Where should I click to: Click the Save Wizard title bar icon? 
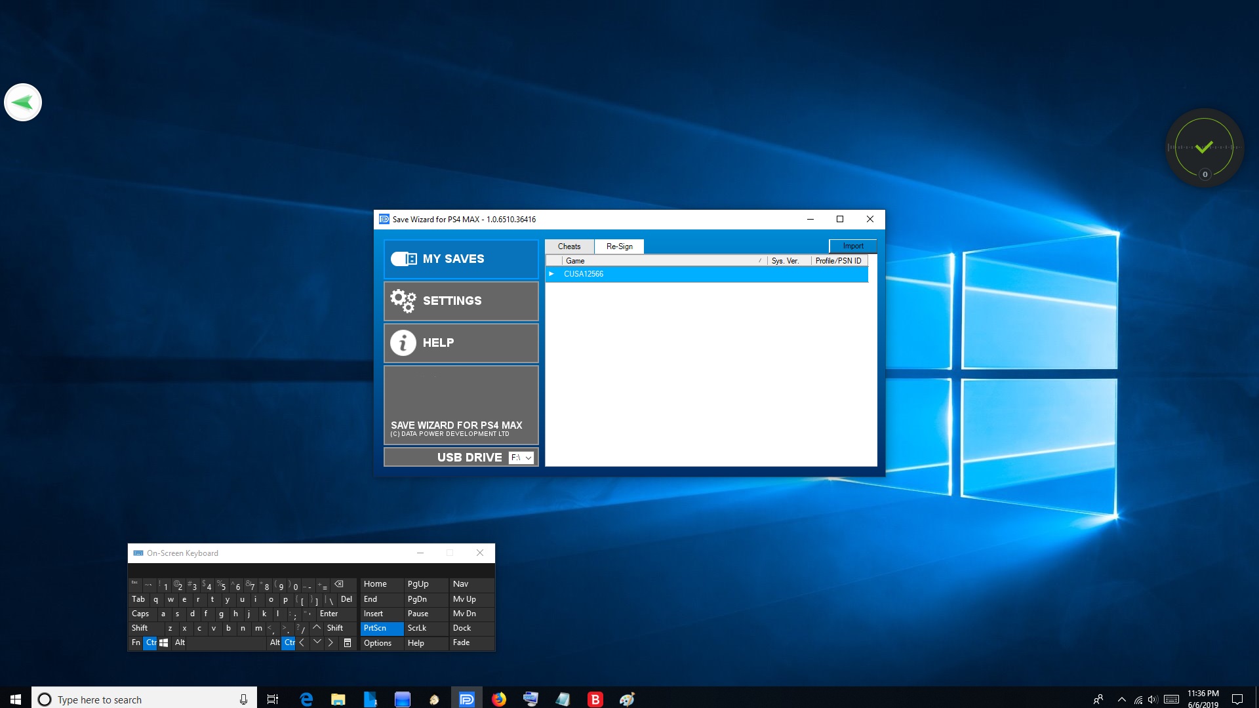click(x=384, y=219)
